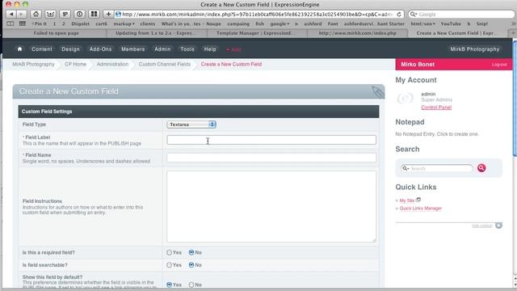Viewport: 517px width, 291px height.
Task: Open the clients bookmark
Action: pos(147,23)
